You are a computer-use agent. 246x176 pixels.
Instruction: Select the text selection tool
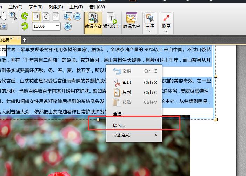pos(13,16)
